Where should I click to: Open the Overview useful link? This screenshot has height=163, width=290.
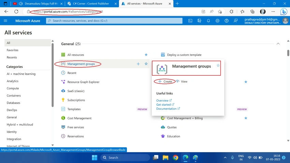(164, 101)
